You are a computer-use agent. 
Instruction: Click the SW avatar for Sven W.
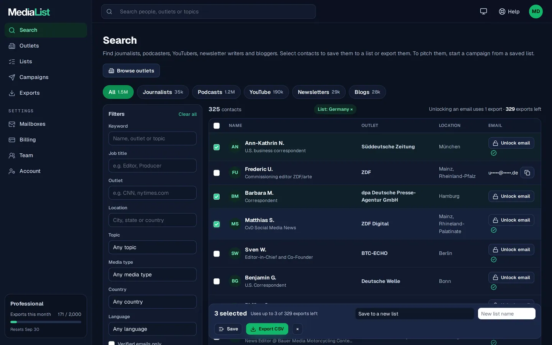point(235,253)
